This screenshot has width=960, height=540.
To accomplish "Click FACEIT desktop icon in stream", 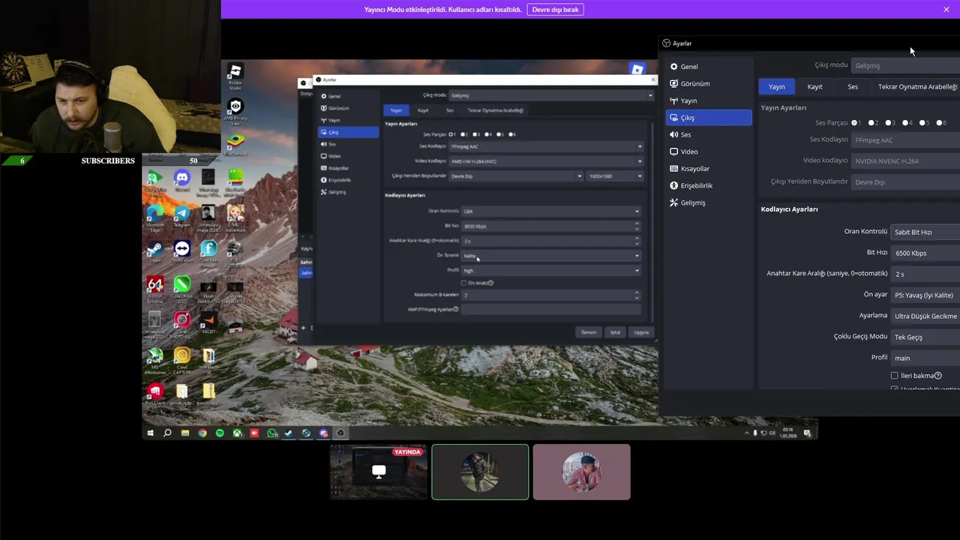I will [x=208, y=322].
